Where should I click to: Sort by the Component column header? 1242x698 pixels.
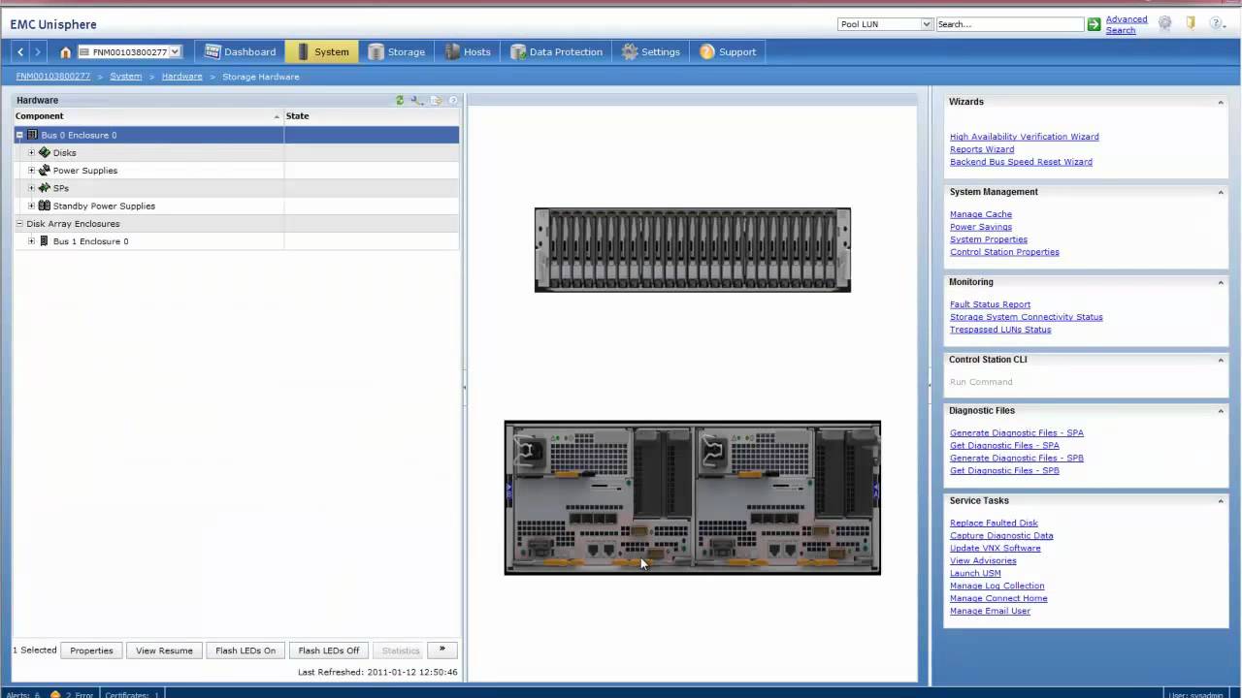[147, 116]
